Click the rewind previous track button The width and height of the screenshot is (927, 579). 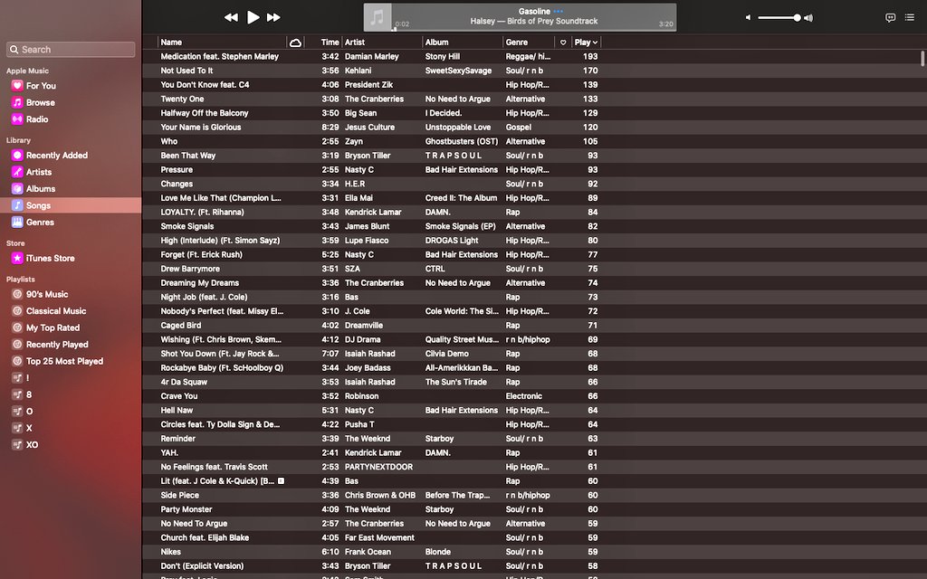(231, 18)
